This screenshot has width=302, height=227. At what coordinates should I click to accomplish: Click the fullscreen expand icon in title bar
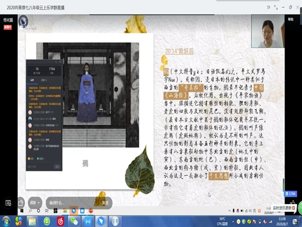click(276, 7)
